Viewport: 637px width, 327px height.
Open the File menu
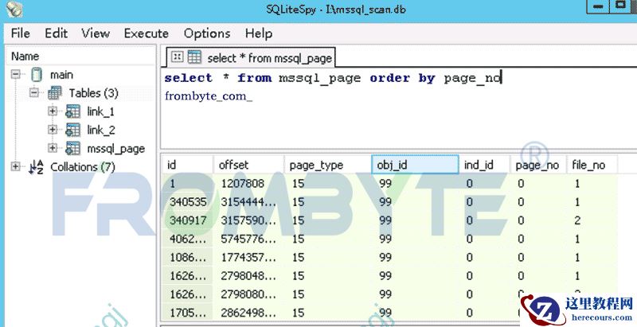coord(21,33)
